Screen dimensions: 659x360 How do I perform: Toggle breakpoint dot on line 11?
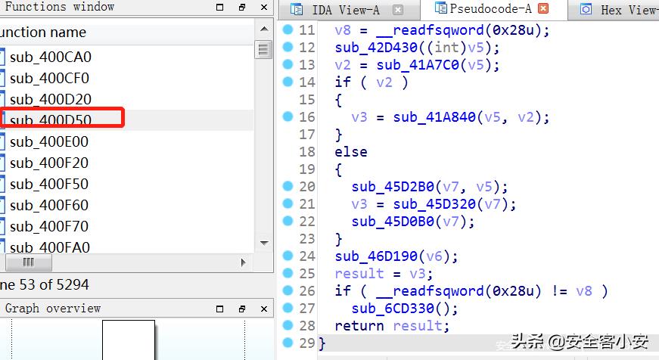point(288,29)
